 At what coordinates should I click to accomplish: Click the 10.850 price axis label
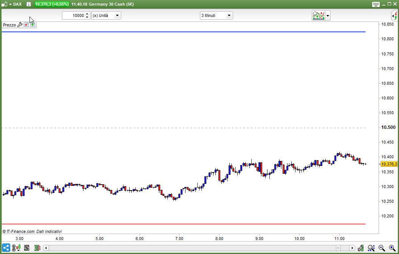(x=387, y=24)
